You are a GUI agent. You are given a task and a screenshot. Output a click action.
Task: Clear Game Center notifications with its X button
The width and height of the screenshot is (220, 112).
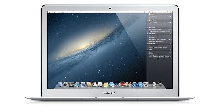point(171,20)
